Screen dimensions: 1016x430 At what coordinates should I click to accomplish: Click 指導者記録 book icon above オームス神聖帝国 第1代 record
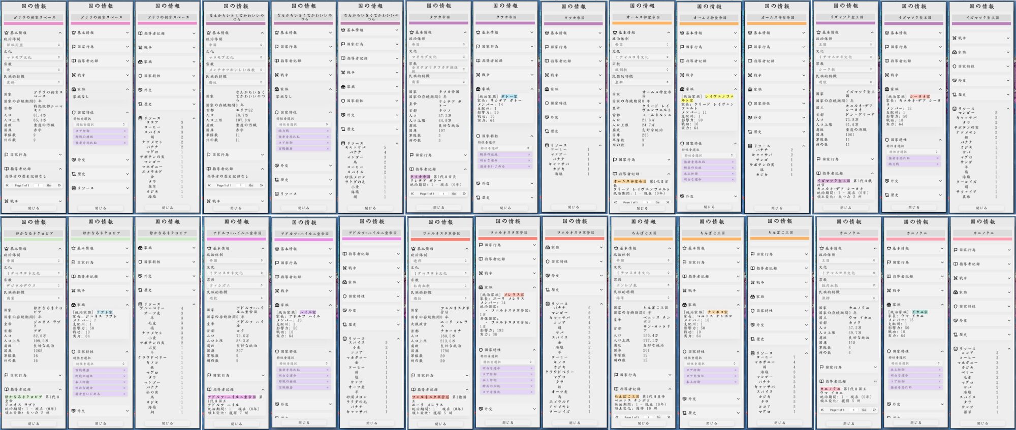pos(615,174)
